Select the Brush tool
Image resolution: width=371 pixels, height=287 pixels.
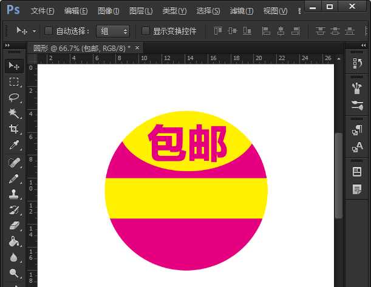pos(14,179)
